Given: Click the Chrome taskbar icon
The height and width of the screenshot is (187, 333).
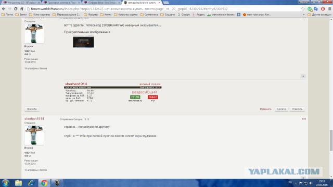Looking at the screenshot, I should 44,183.
